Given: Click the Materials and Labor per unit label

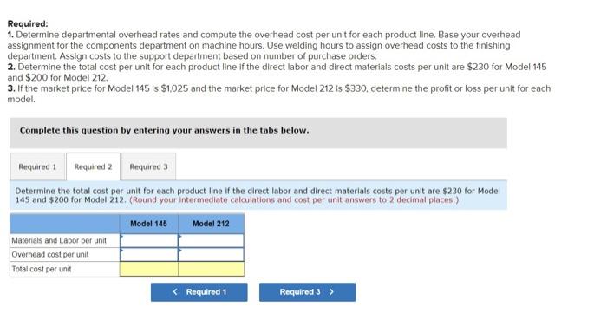Looking at the screenshot, I should click(59, 240).
